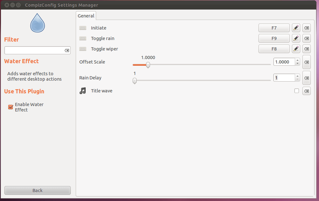The height and width of the screenshot is (201, 319).
Task: Clear the Filter search field
Action: [x=67, y=50]
